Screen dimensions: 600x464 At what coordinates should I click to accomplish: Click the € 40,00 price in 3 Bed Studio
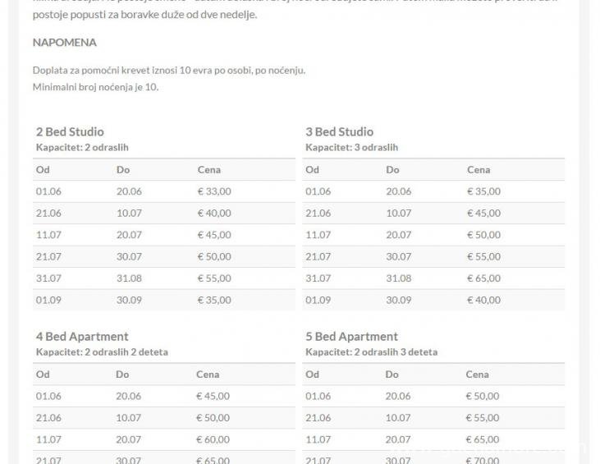[x=483, y=300]
